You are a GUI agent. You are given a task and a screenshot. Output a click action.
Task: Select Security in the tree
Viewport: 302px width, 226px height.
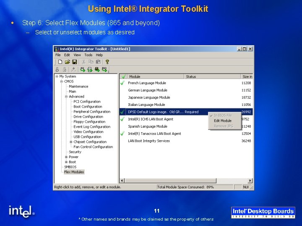(75, 152)
